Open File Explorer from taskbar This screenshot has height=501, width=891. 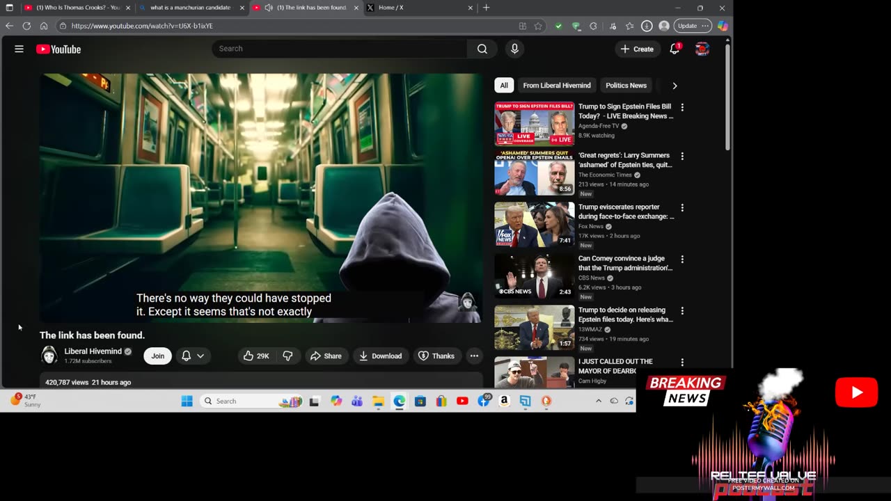pyautogui.click(x=378, y=401)
